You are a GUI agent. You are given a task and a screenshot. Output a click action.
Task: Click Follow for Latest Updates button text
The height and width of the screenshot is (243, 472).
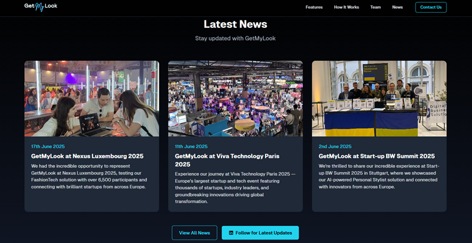pos(263,233)
